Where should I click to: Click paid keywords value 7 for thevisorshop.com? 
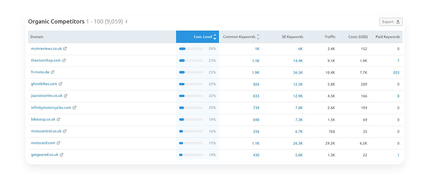pos(398,61)
